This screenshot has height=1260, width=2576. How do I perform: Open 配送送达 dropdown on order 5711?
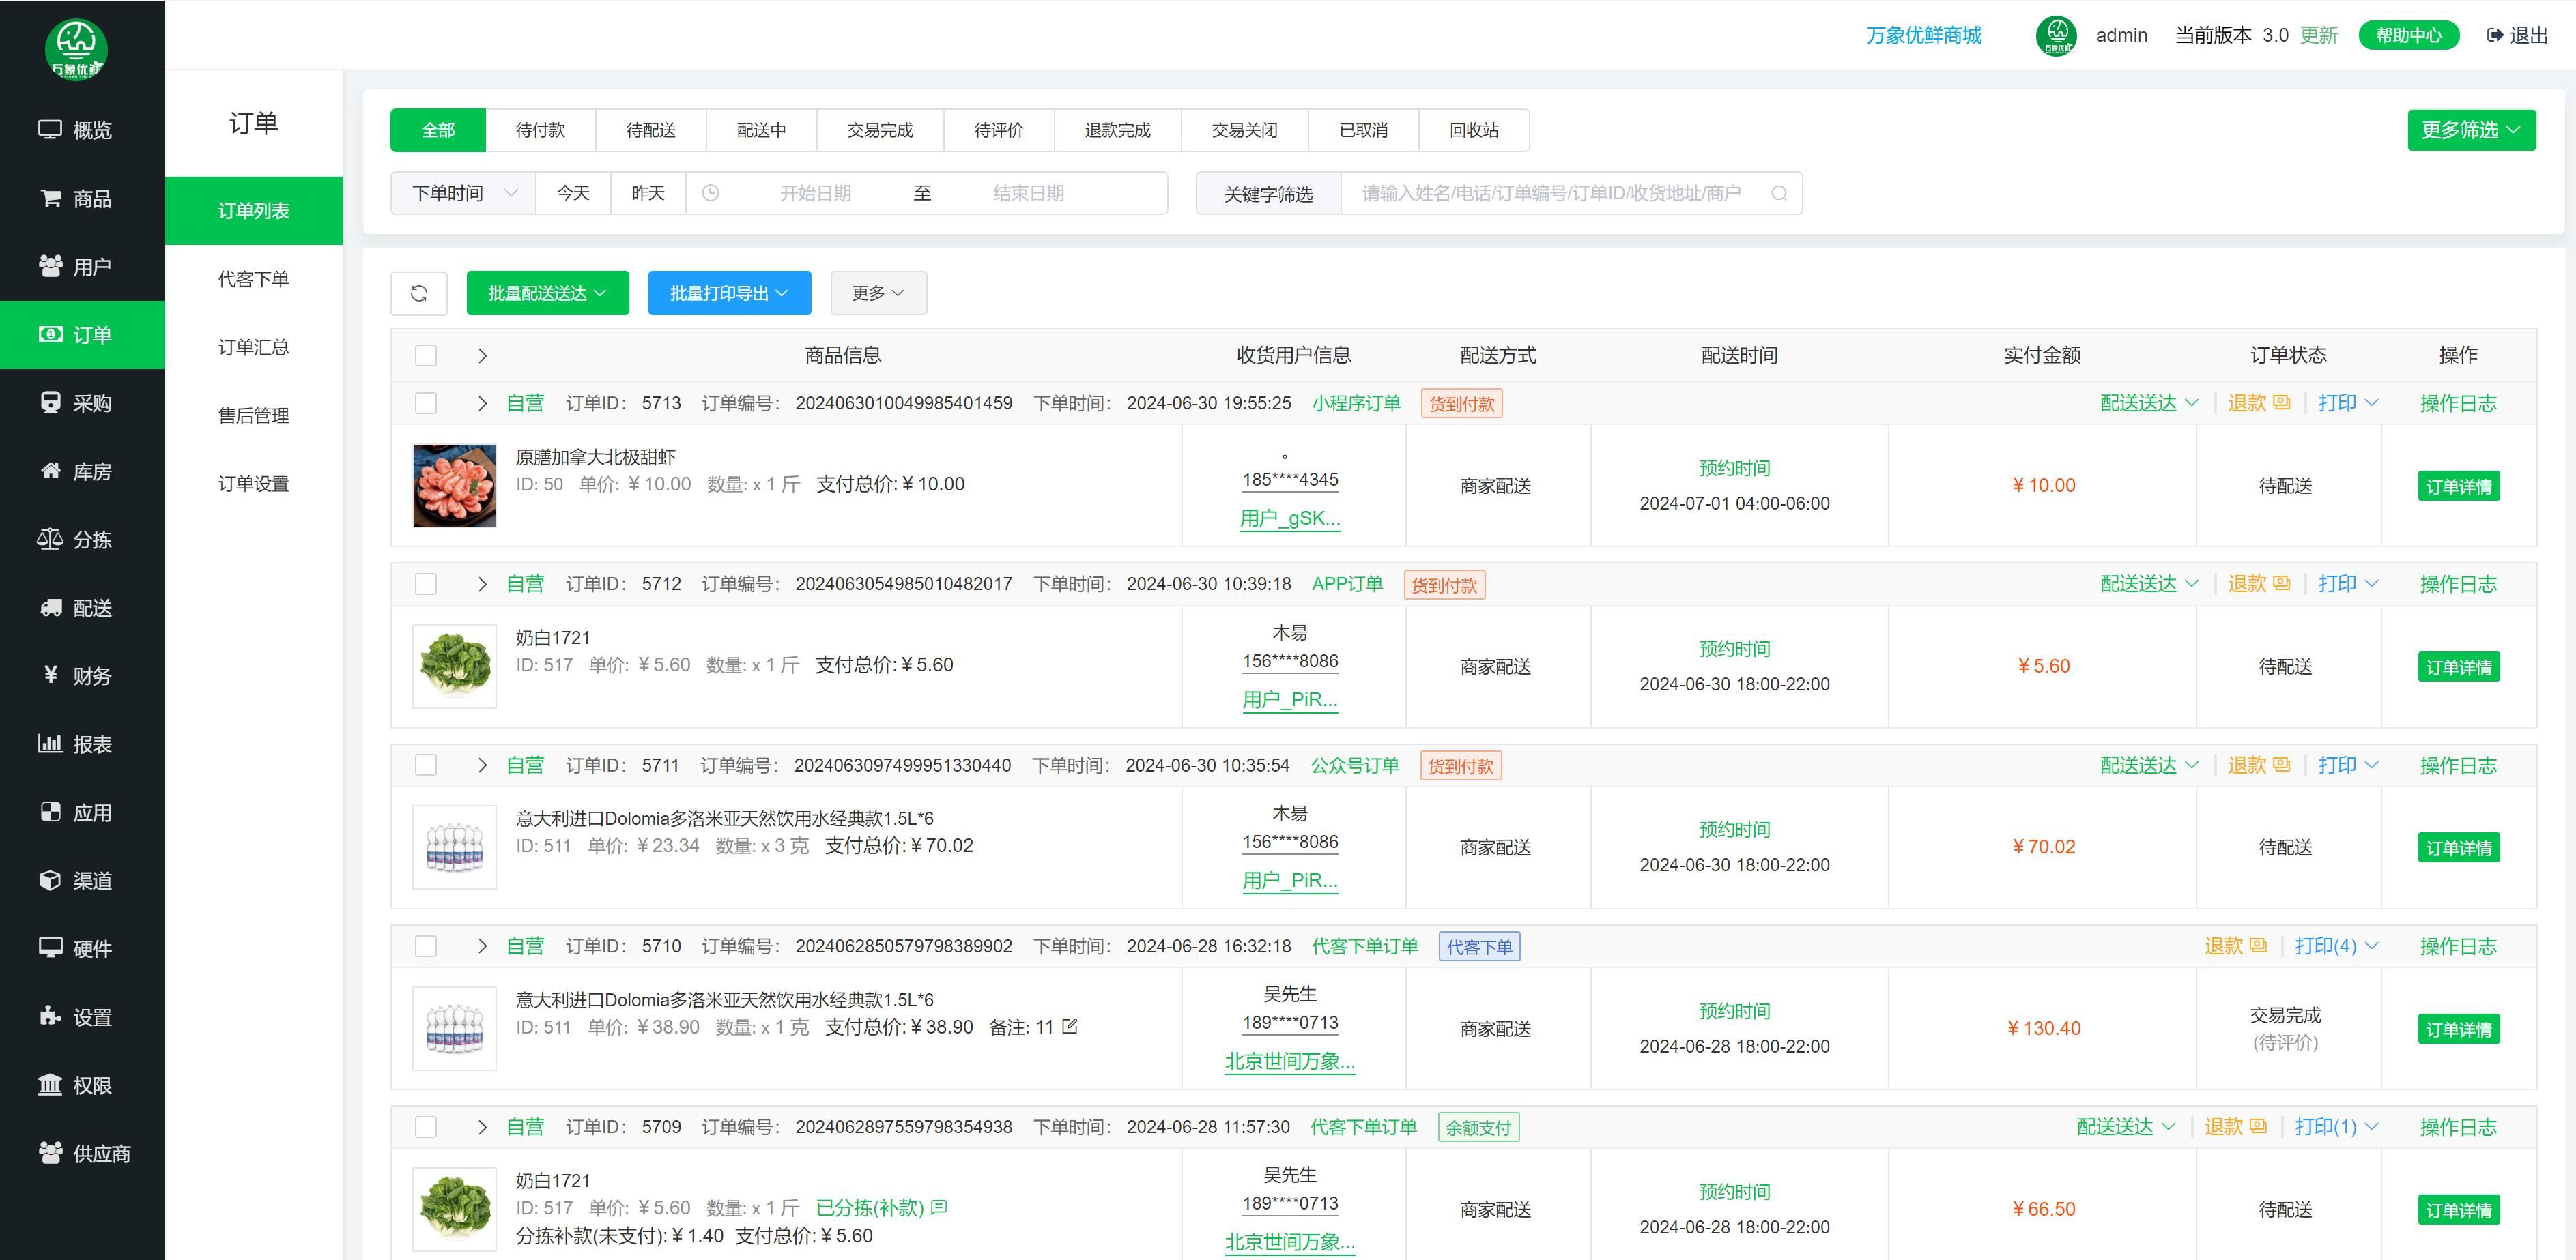(x=2149, y=765)
